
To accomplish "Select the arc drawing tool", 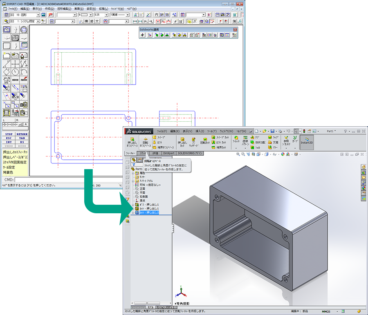I will click(x=24, y=72).
